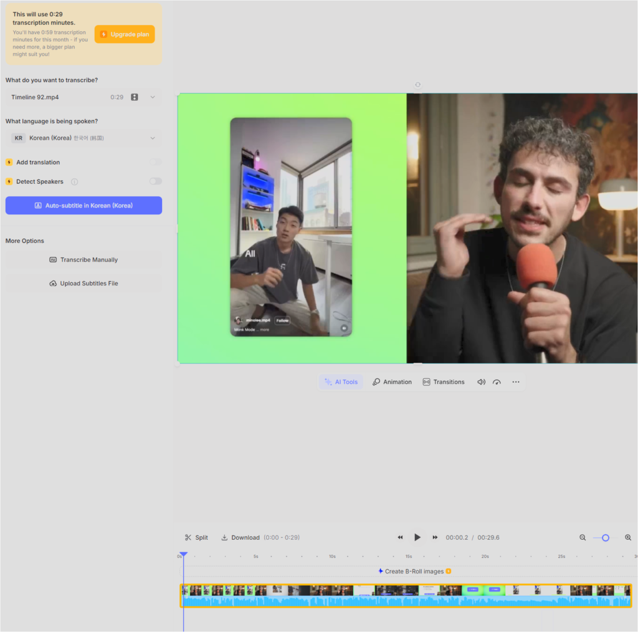
Task: Turn on Detect Speakers toggle
Action: coord(155,181)
